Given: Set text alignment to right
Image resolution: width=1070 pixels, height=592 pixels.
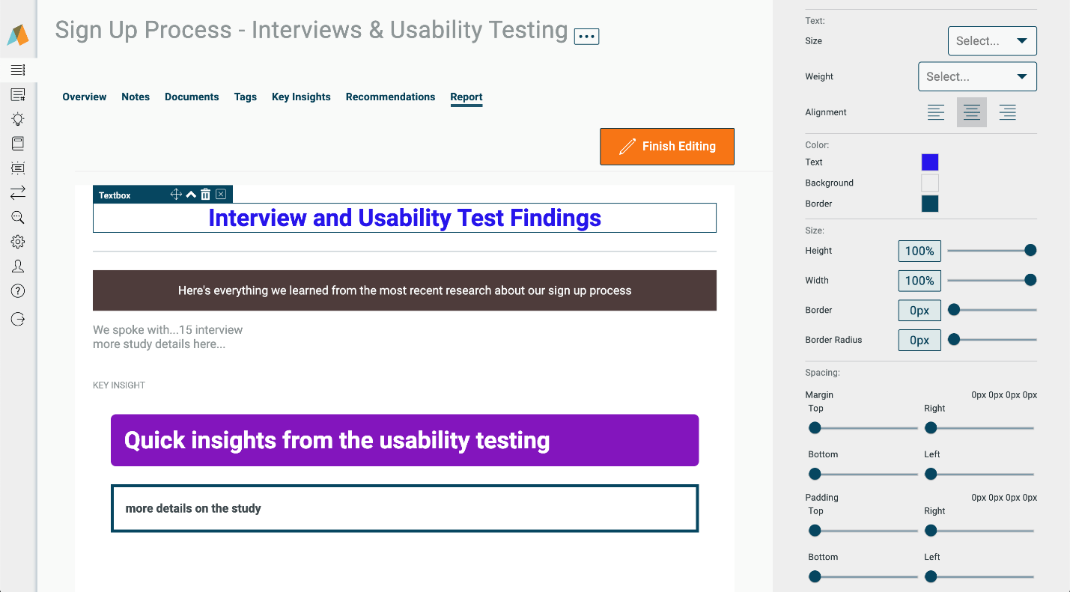Looking at the screenshot, I should pos(1008,112).
